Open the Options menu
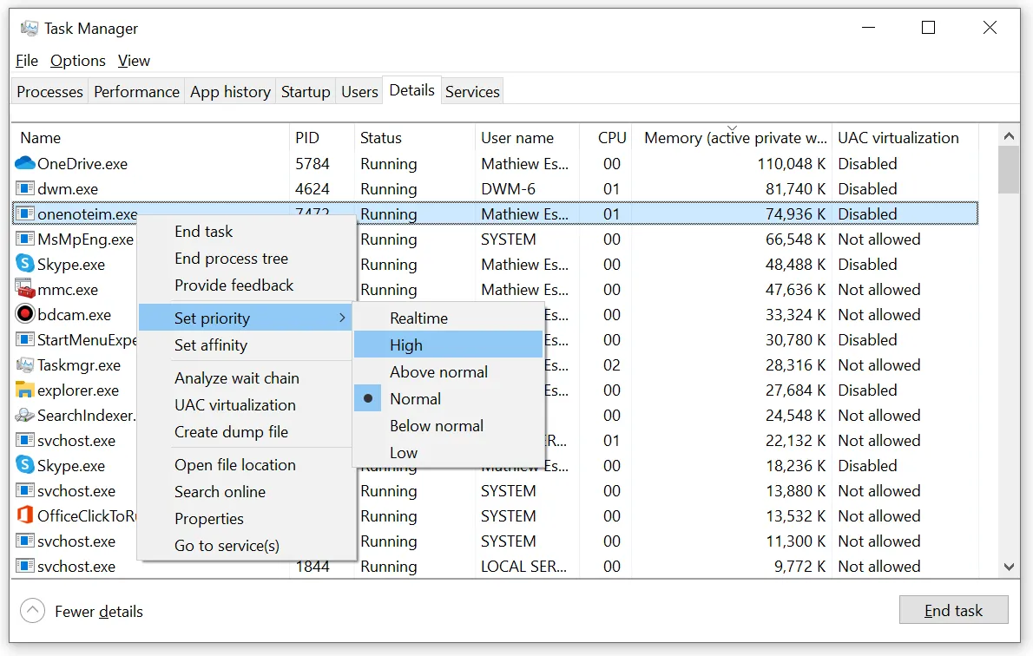The width and height of the screenshot is (1033, 656). [78, 61]
